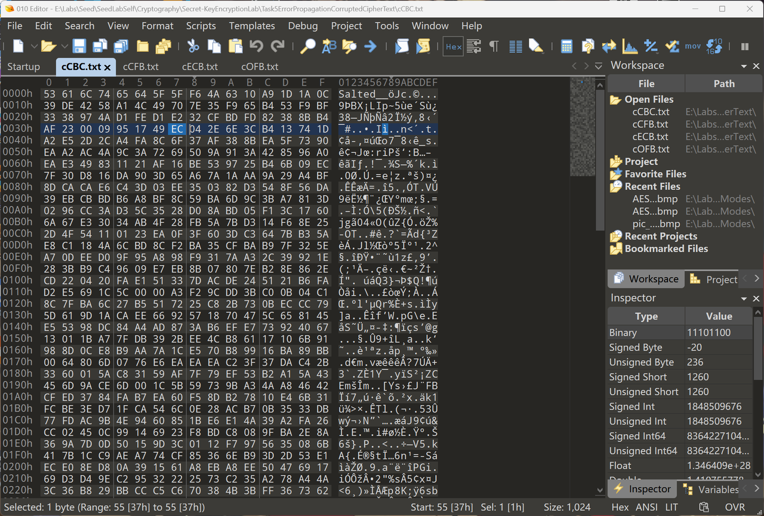Click the Find in Files icon
The image size is (764, 516).
(349, 47)
